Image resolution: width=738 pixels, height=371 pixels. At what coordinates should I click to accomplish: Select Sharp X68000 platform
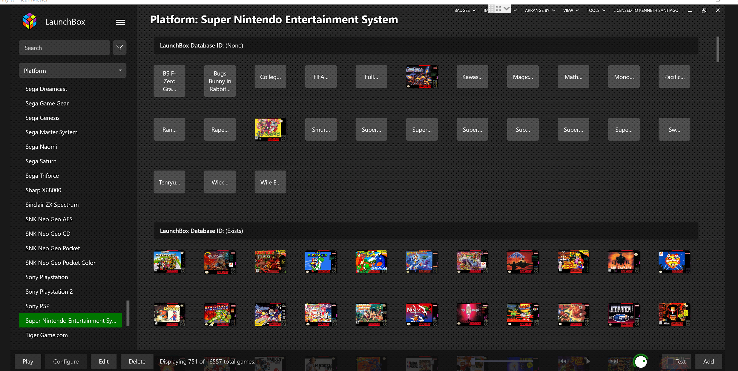(43, 190)
